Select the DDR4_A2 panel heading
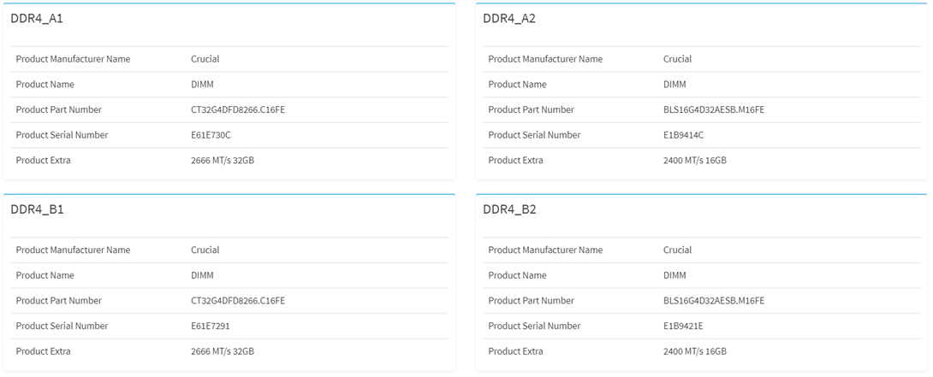The image size is (933, 377). (509, 19)
